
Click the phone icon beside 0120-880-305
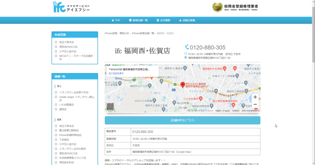coord(187,47)
